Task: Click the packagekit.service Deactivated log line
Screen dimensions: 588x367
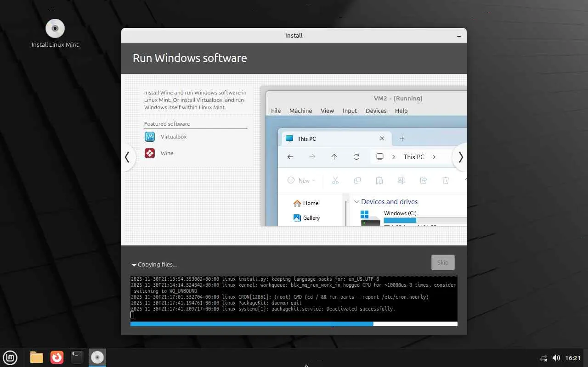Action: point(263,309)
